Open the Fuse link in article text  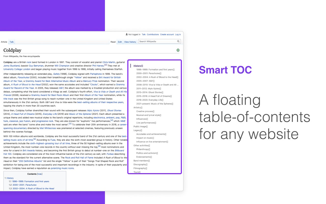click(53, 140)
